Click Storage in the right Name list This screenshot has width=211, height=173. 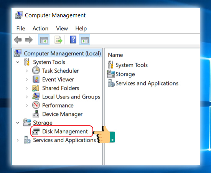tap(125, 74)
